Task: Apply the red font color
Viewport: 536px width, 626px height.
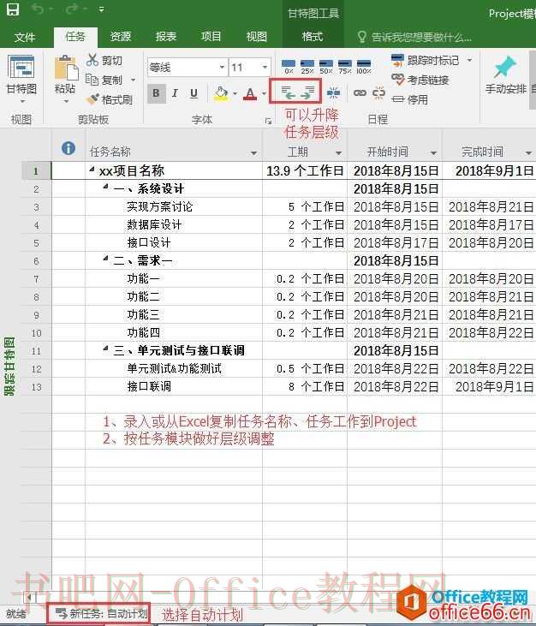Action: click(250, 94)
